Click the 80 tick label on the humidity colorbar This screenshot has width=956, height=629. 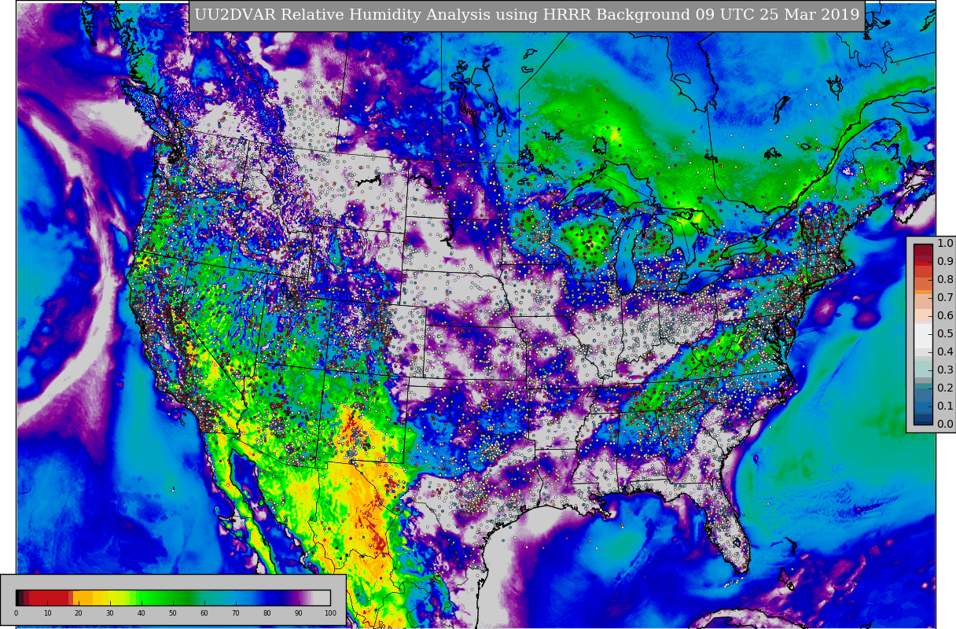pos(267,613)
